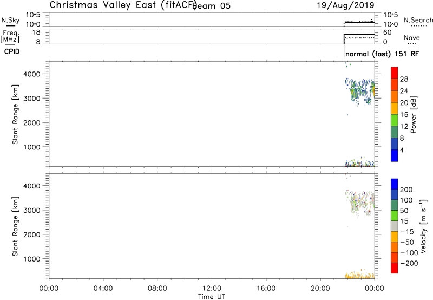433x300 pixels.
Task: Click the title 'Christmas Valley East (fitACF)'
Action: pos(123,5)
